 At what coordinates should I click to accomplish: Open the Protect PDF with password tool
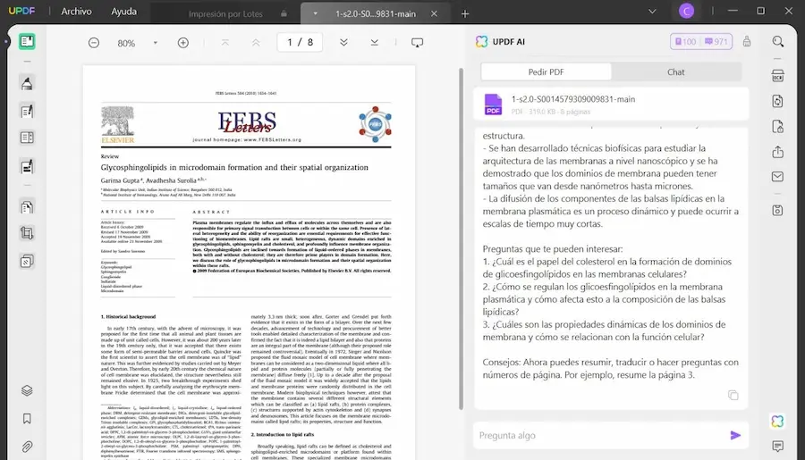777,126
